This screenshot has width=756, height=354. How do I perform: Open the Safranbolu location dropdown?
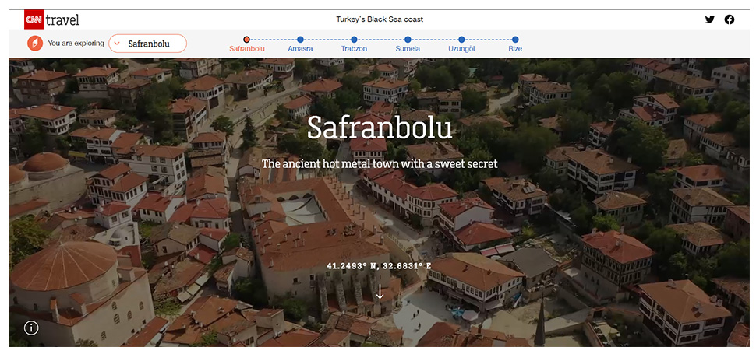[147, 44]
